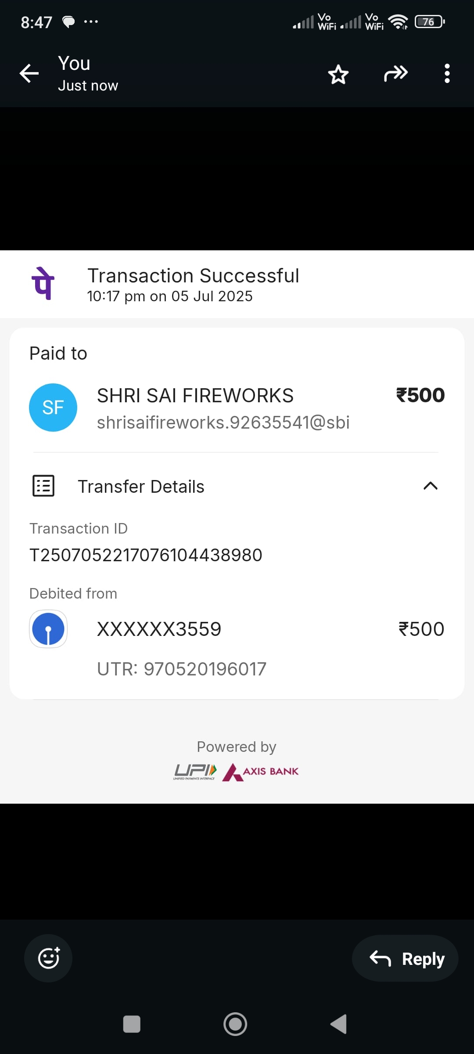Tap the UTR reference number
474x1054 pixels.
pos(182,669)
